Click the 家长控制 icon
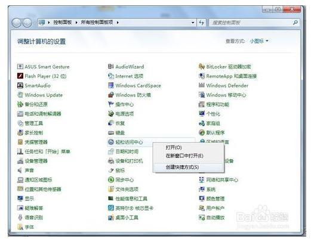311x242 pixels. click(x=20, y=132)
